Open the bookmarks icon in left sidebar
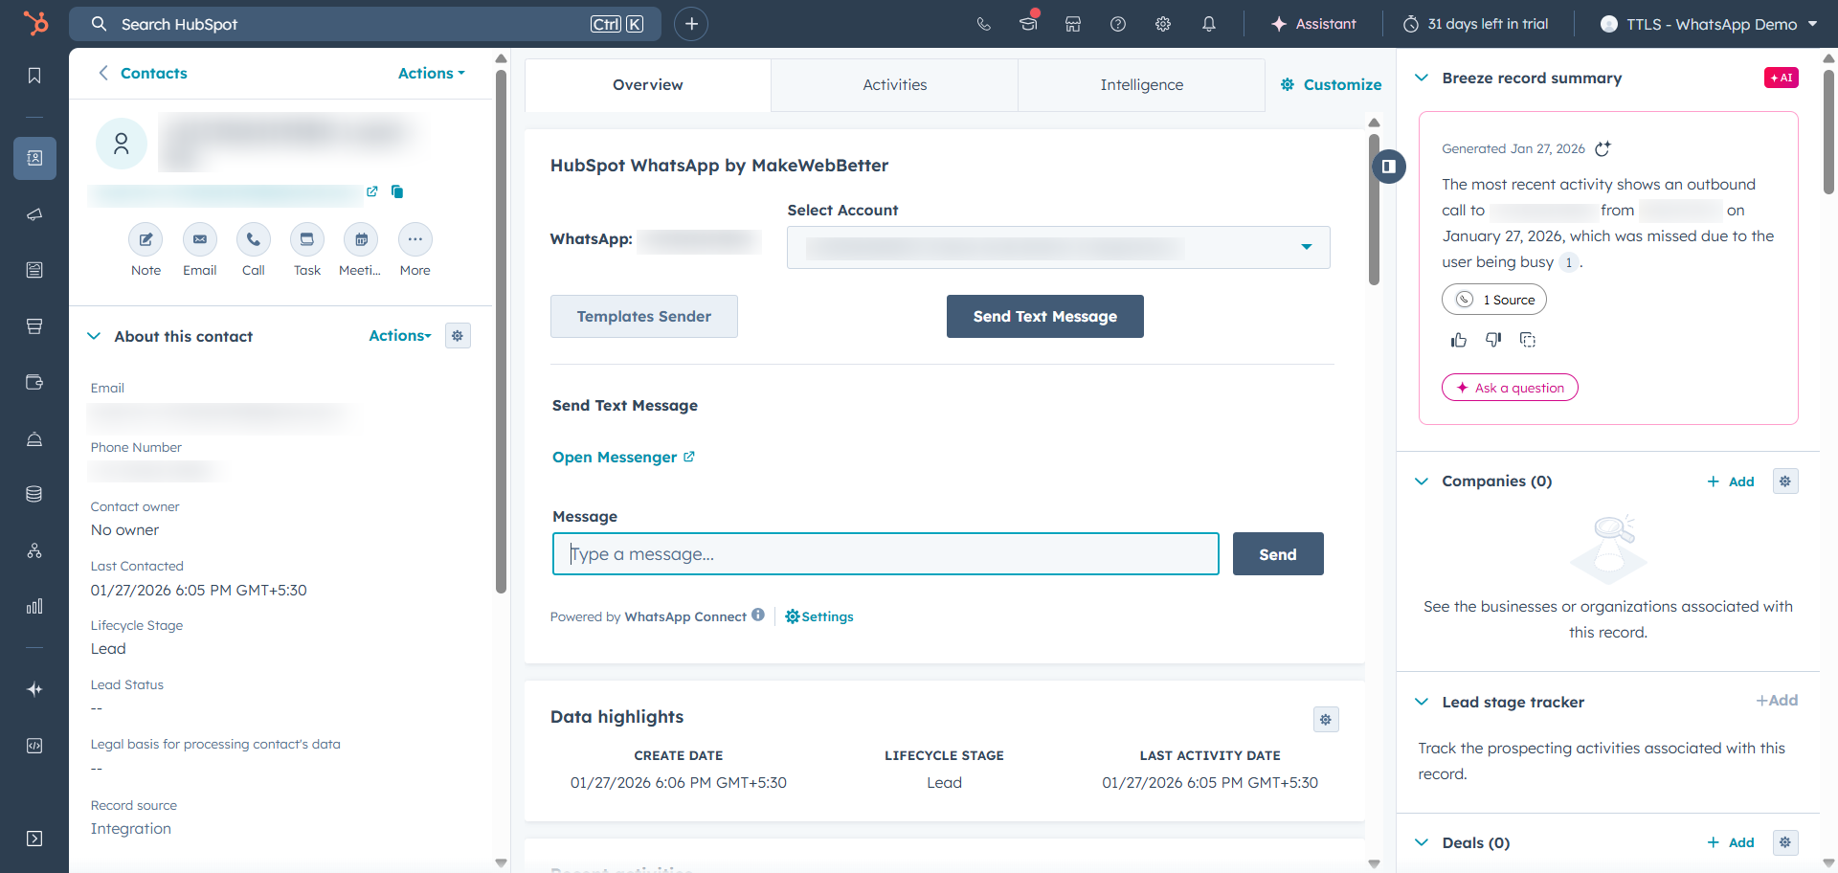Viewport: 1838px width, 873px height. click(x=34, y=76)
